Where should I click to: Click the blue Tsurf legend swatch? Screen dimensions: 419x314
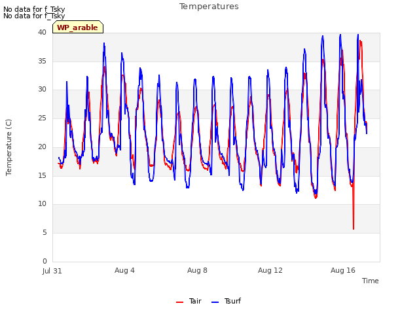point(215,302)
